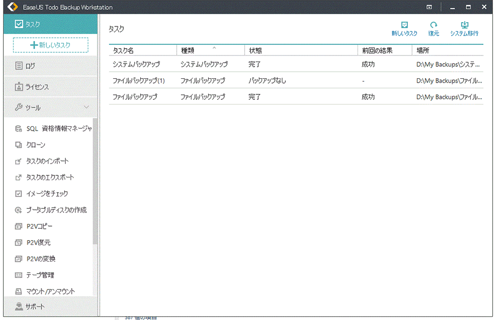Screen dimensions: 496x320
Task: Open the サポート menu item
Action: click(x=51, y=307)
